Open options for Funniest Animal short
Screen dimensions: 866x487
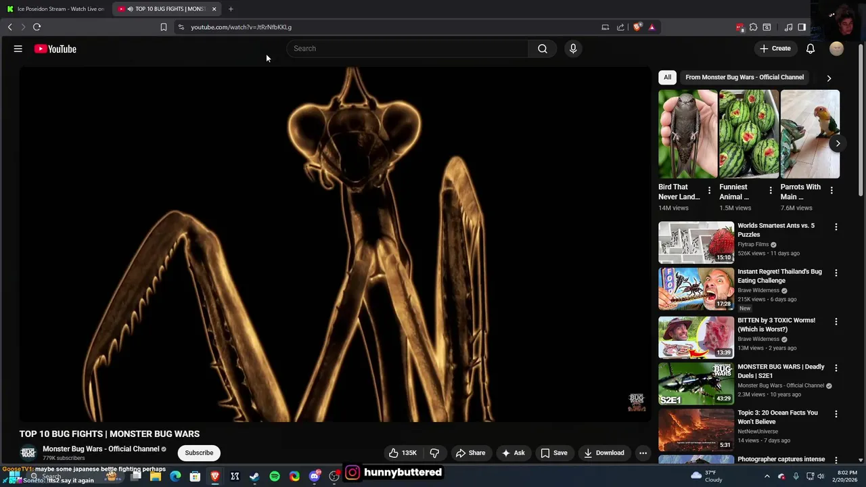[770, 191]
